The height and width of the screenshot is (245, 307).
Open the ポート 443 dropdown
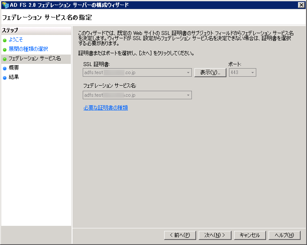coord(242,72)
